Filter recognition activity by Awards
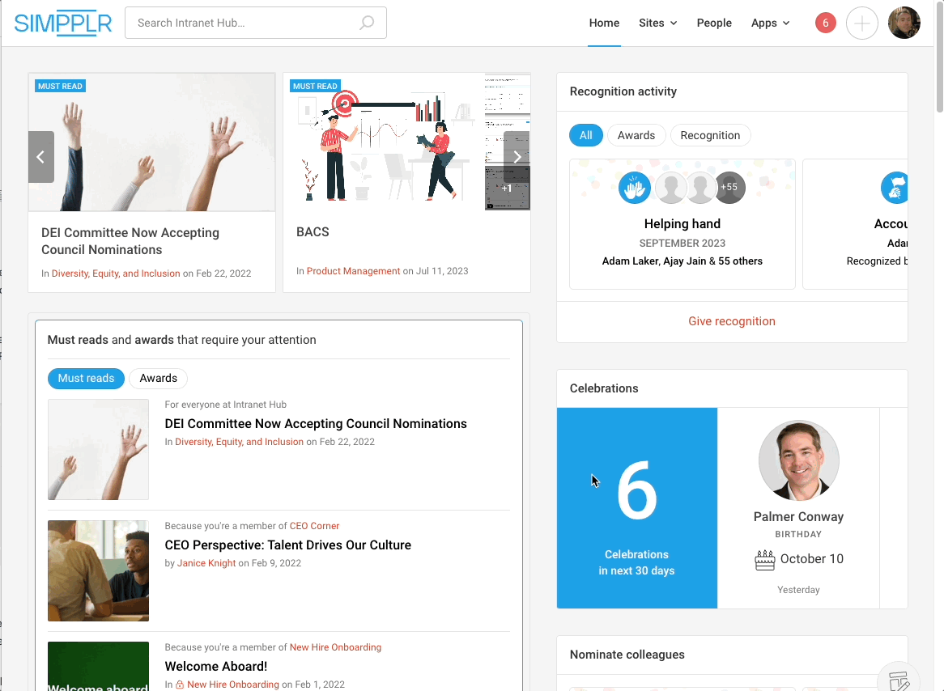 [x=636, y=135]
